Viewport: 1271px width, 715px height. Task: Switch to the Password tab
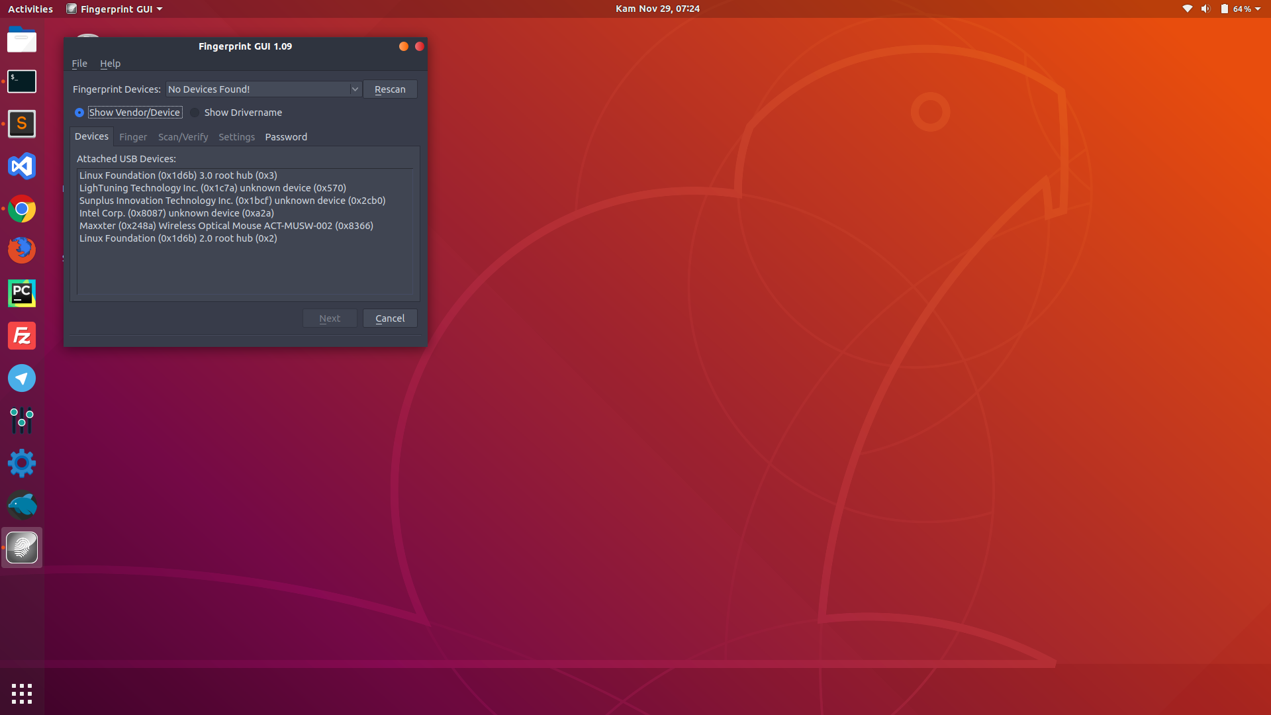285,136
